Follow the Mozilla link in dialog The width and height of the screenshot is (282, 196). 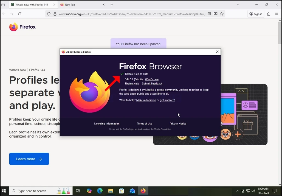(x=150, y=90)
